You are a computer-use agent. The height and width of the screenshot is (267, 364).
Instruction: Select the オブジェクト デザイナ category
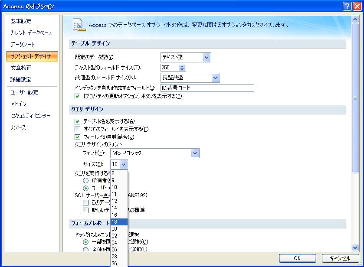pyautogui.click(x=32, y=56)
